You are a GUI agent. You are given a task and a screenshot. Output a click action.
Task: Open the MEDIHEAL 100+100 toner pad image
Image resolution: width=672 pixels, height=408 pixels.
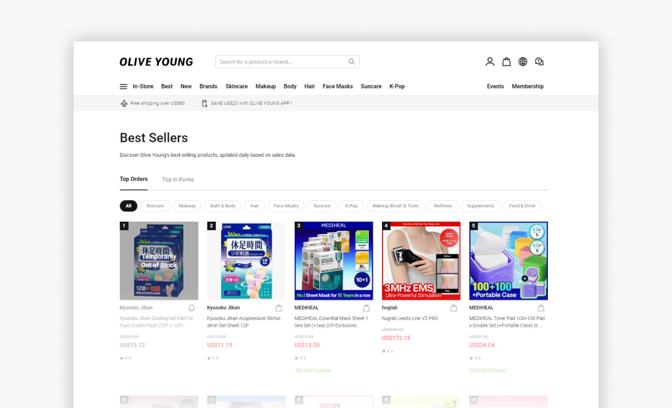[x=509, y=260]
